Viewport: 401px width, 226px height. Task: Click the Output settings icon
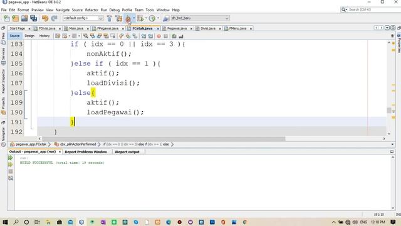pyautogui.click(x=11, y=178)
